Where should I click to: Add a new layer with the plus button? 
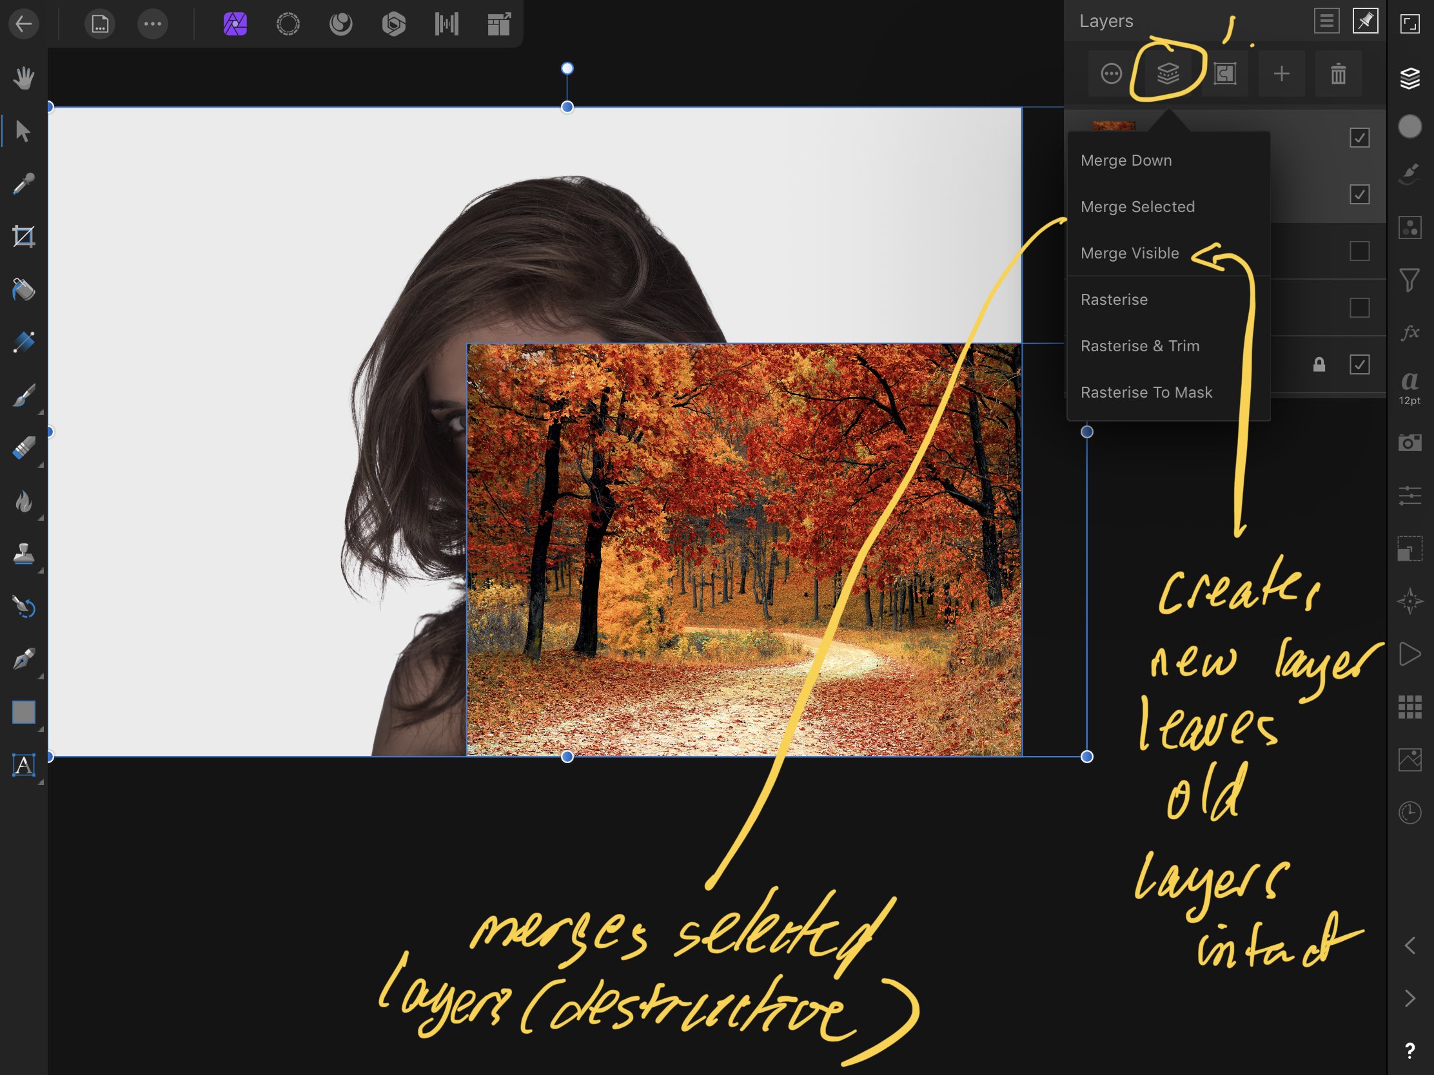(1282, 73)
